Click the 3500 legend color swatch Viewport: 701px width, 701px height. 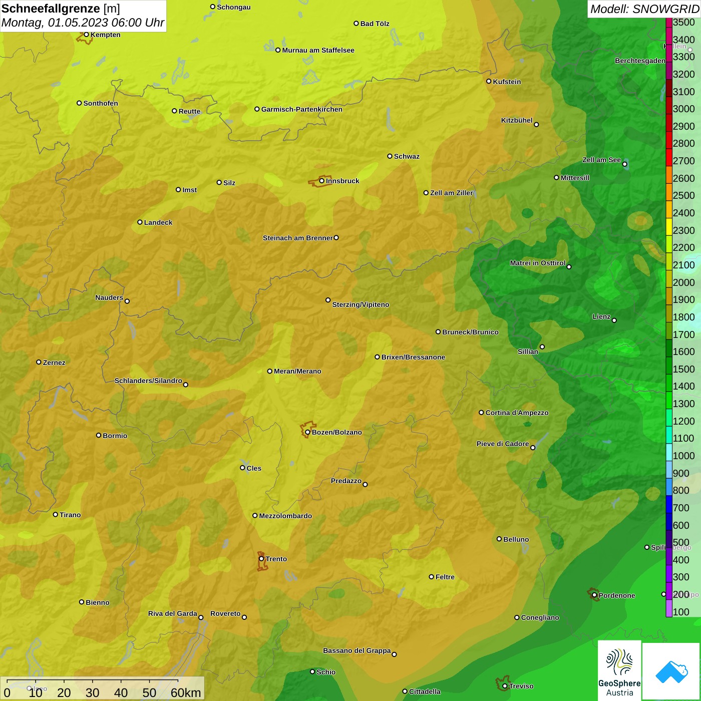(669, 22)
